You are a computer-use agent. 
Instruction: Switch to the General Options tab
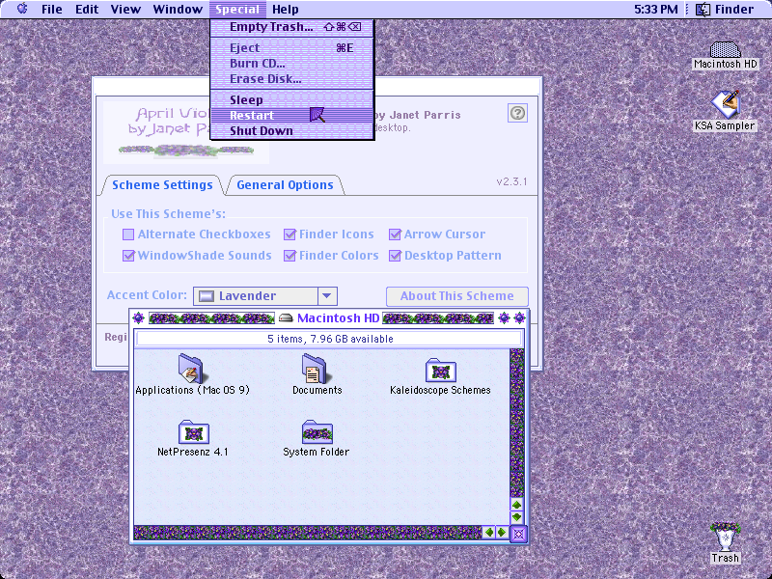[285, 185]
